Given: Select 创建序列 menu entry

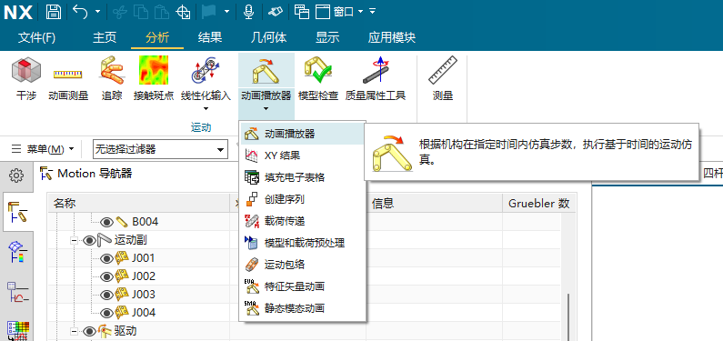Looking at the screenshot, I should (x=303, y=199).
